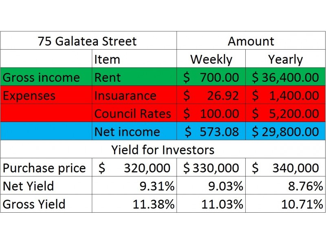Click the 10.71% gross yield cell

286,204
